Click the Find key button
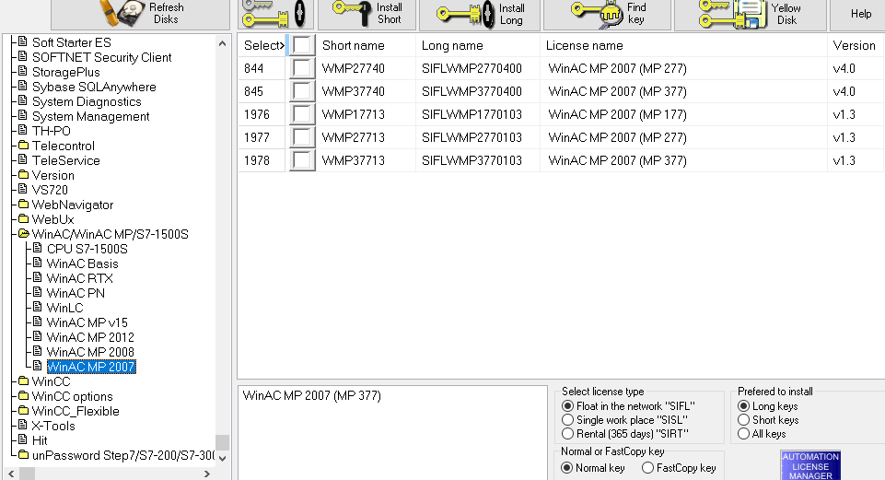Viewport: 885px width, 480px height. pyautogui.click(x=607, y=14)
